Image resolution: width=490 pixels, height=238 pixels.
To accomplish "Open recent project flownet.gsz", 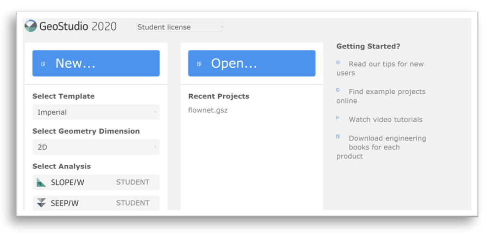I will click(x=208, y=110).
